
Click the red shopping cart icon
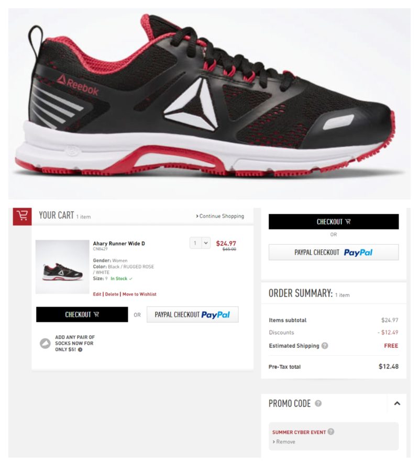pos(23,217)
